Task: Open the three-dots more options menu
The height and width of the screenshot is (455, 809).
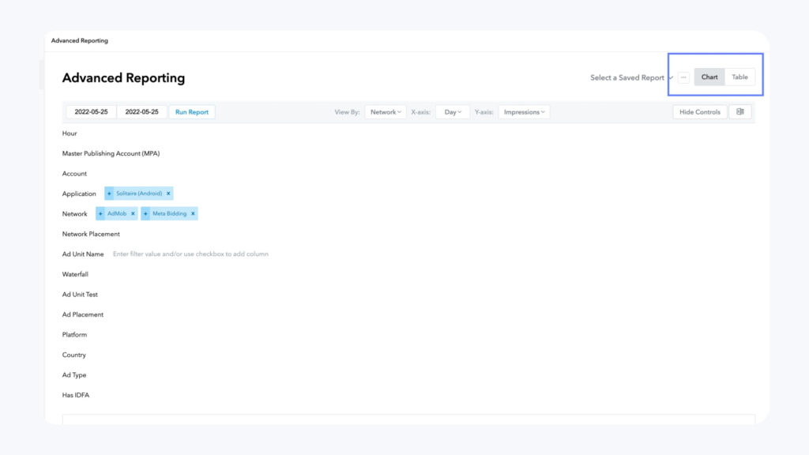Action: (683, 77)
